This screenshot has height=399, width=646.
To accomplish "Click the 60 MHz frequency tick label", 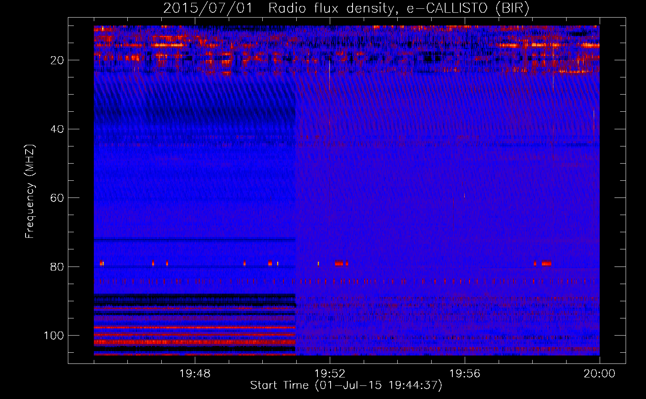I will [x=57, y=198].
